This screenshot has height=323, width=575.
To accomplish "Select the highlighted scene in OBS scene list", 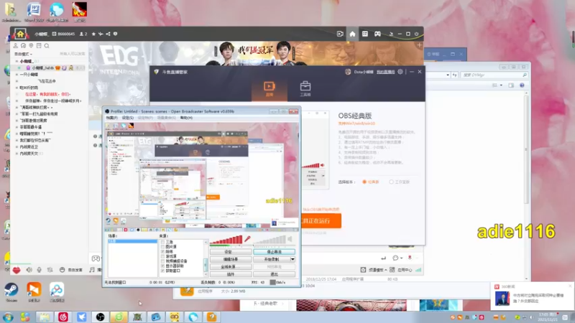I will pyautogui.click(x=132, y=241).
